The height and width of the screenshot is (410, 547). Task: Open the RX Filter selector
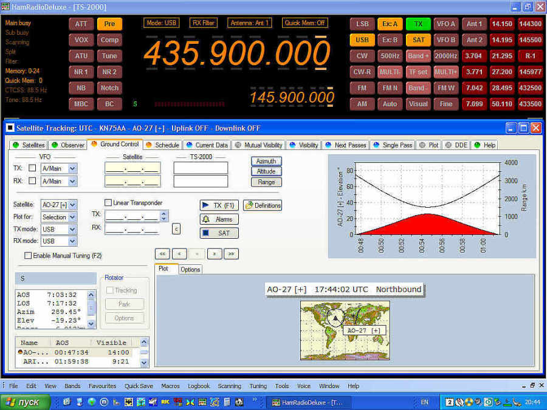pos(204,23)
